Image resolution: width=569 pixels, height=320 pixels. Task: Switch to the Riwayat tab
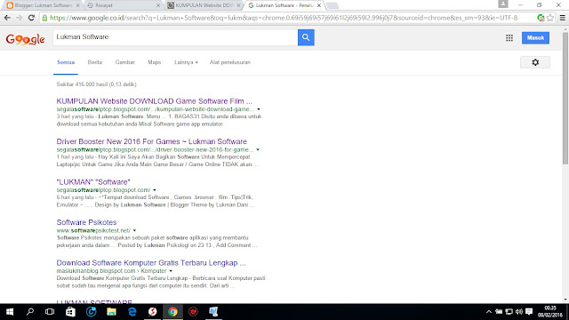(x=124, y=5)
